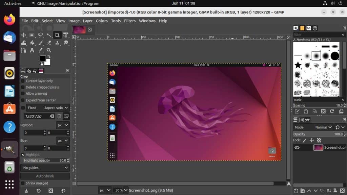The width and height of the screenshot is (347, 195).
Task: Swap foreground and background colors
Action: pyautogui.click(x=49, y=57)
